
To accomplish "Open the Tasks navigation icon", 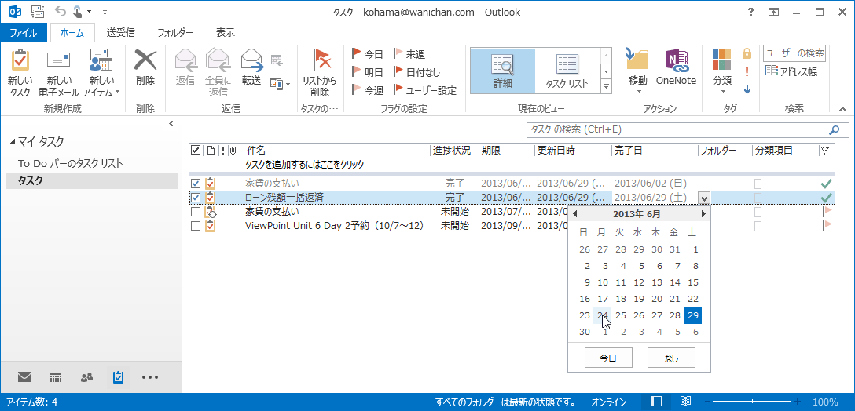I will 118,376.
